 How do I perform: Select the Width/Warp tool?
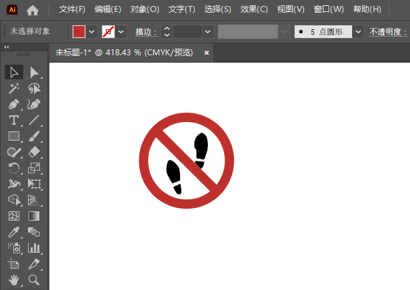(14, 184)
